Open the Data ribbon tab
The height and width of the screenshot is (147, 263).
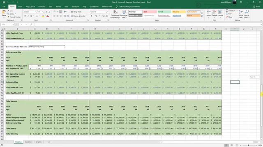(x=50, y=7)
